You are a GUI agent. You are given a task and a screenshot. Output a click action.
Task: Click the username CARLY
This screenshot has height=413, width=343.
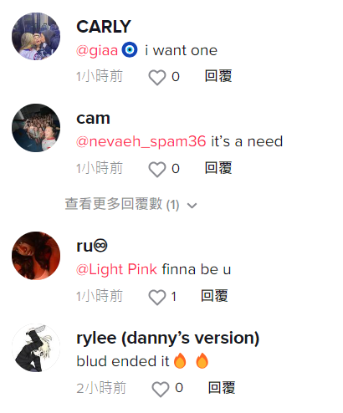(x=104, y=27)
